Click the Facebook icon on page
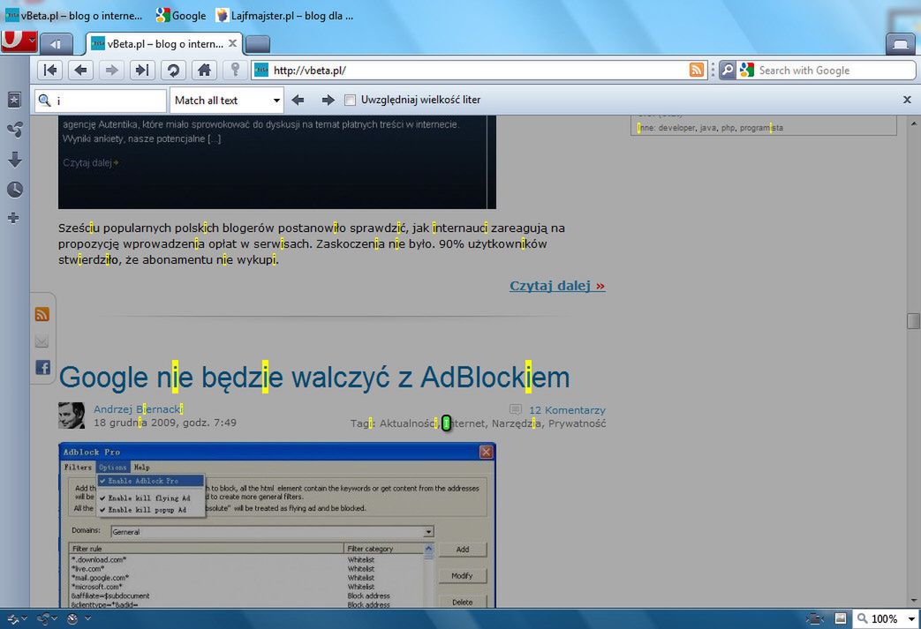Screen dimensions: 921x629 (42, 367)
